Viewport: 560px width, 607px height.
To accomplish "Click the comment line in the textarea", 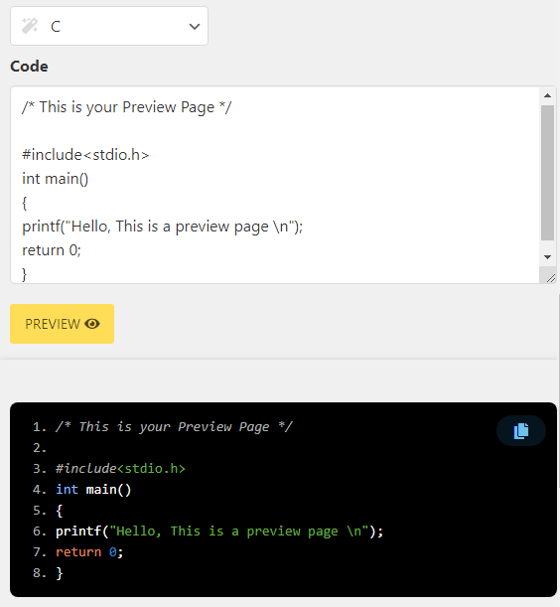I will pyautogui.click(x=126, y=107).
